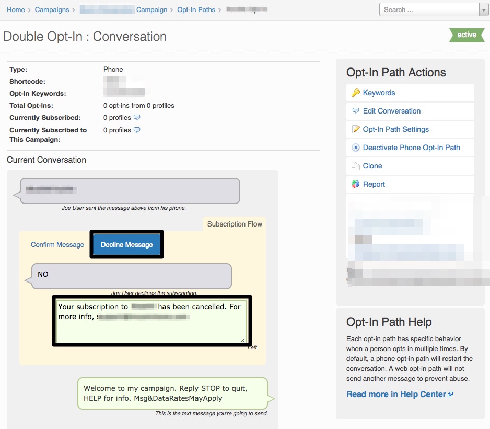Image resolution: width=490 pixels, height=429 pixels.
Task: Click 'This is the text message you're going to send' caption
Action: [212, 413]
